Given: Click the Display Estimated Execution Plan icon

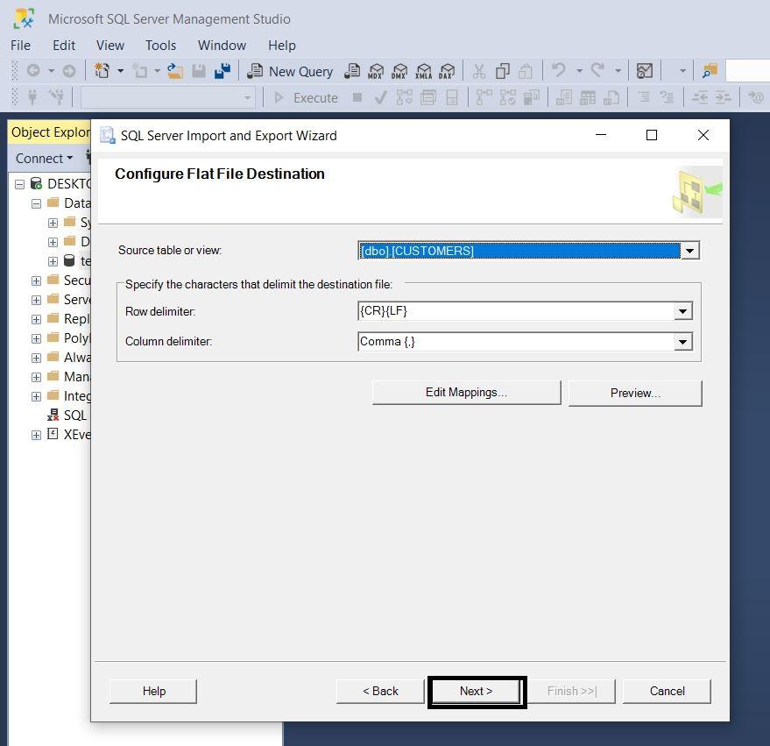Looking at the screenshot, I should (x=404, y=98).
